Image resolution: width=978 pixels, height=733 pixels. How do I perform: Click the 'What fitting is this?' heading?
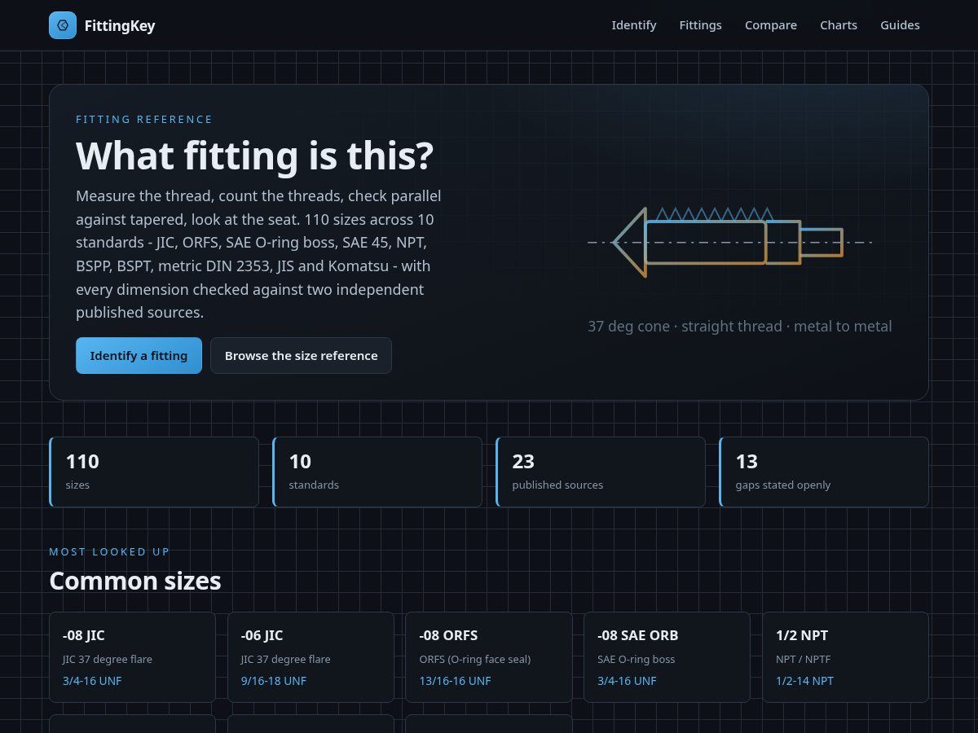(x=254, y=156)
